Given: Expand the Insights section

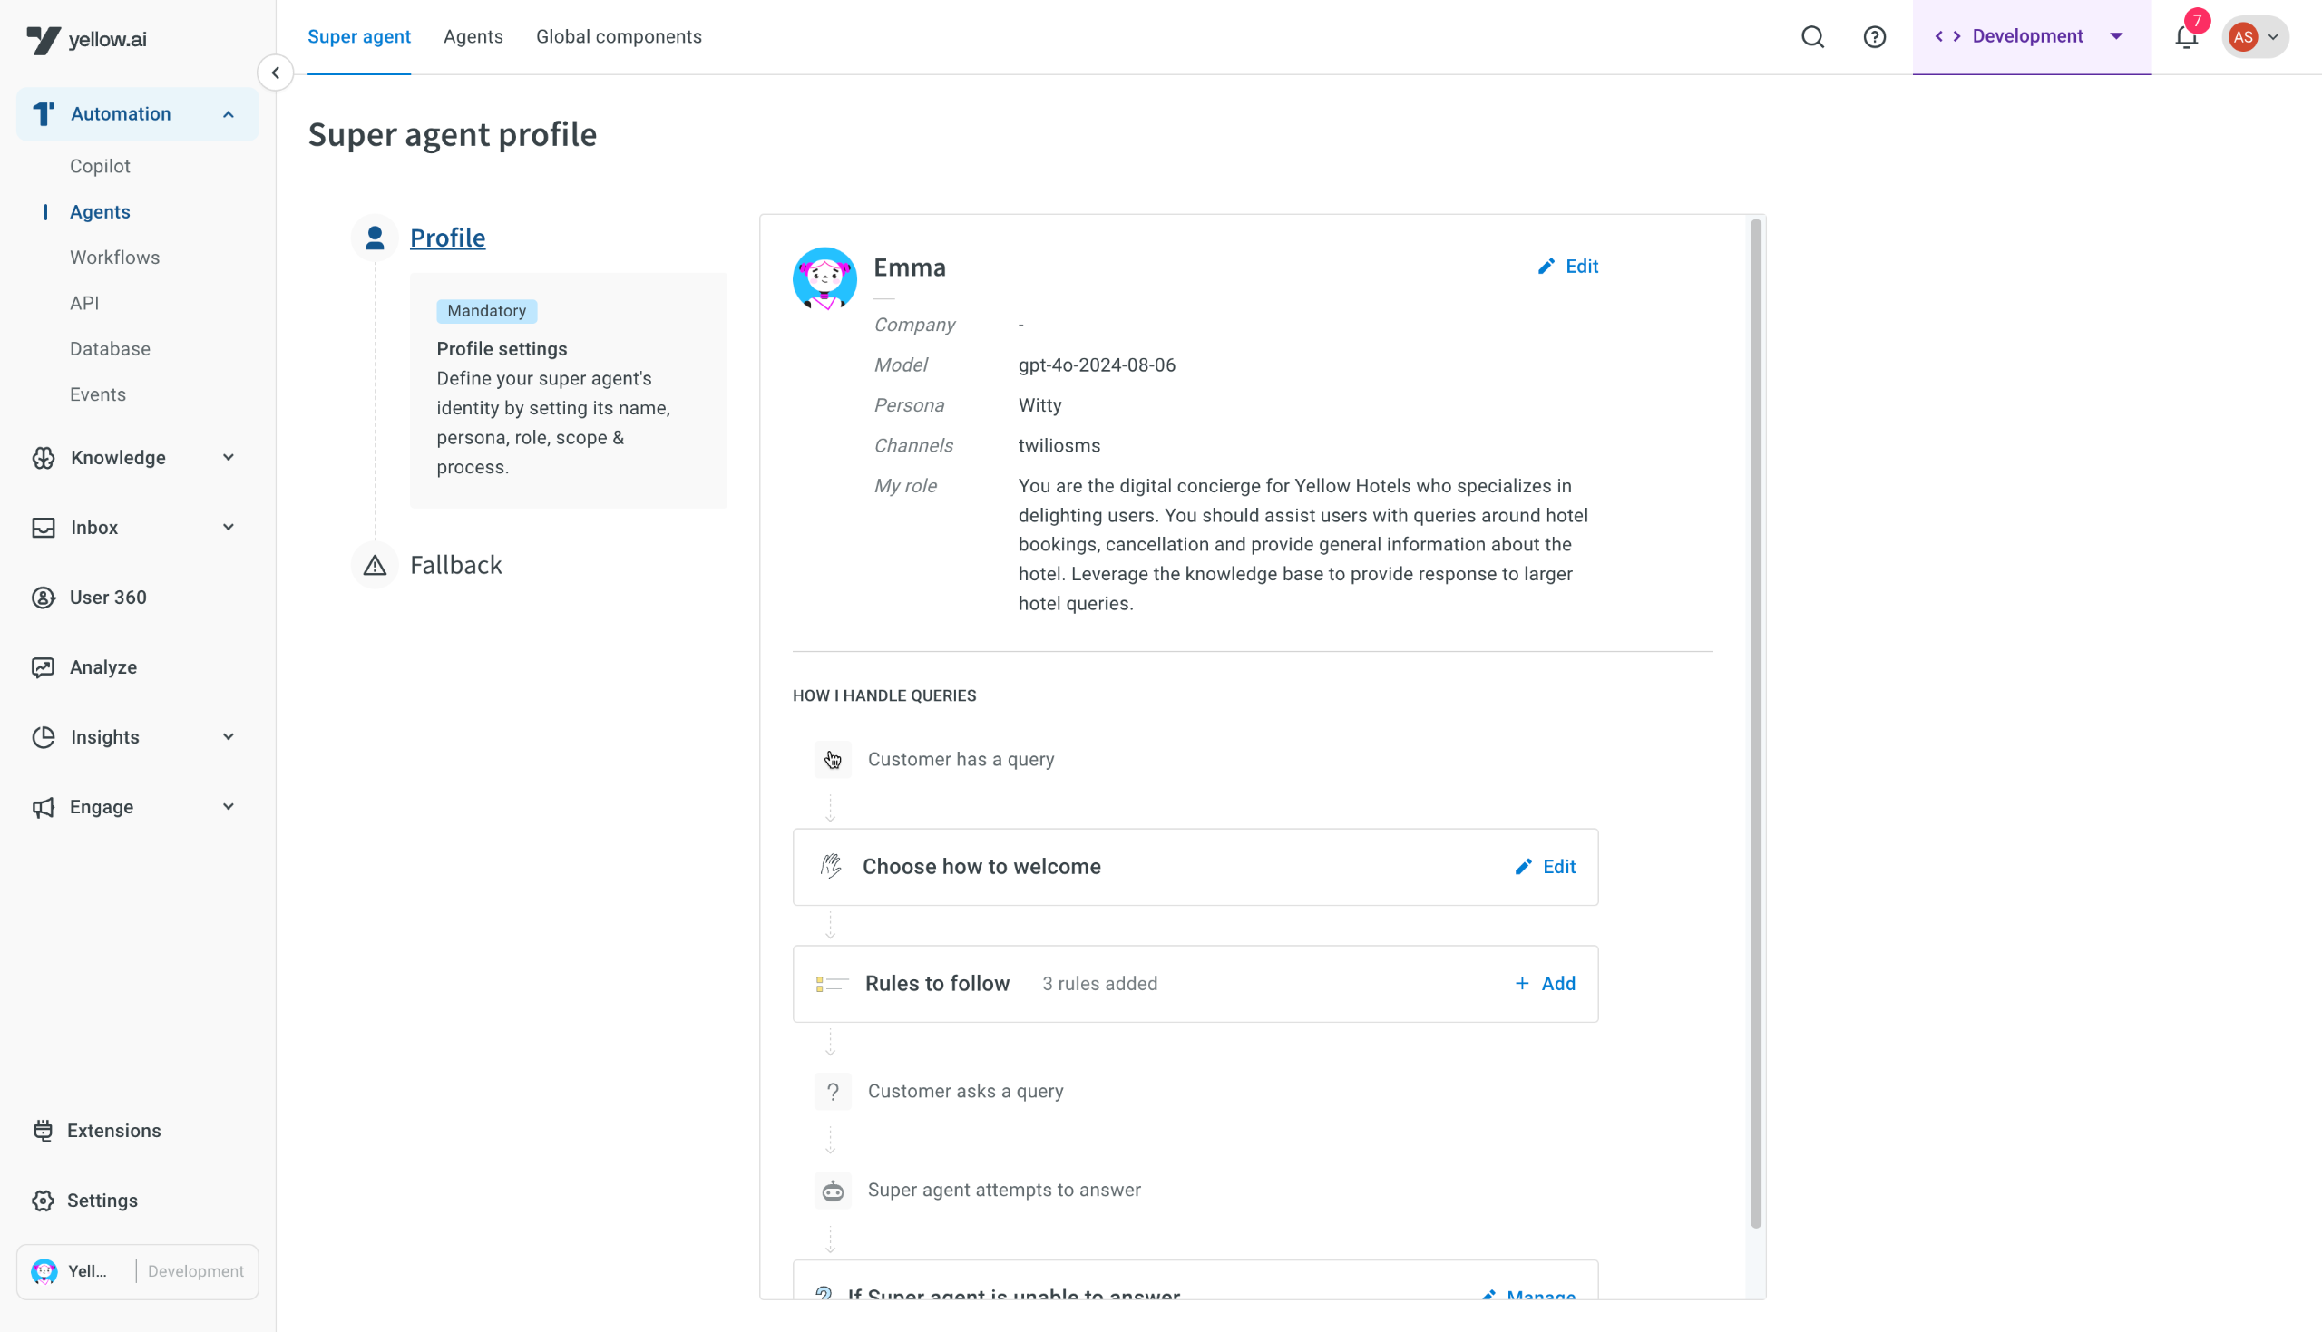Looking at the screenshot, I should (229, 737).
